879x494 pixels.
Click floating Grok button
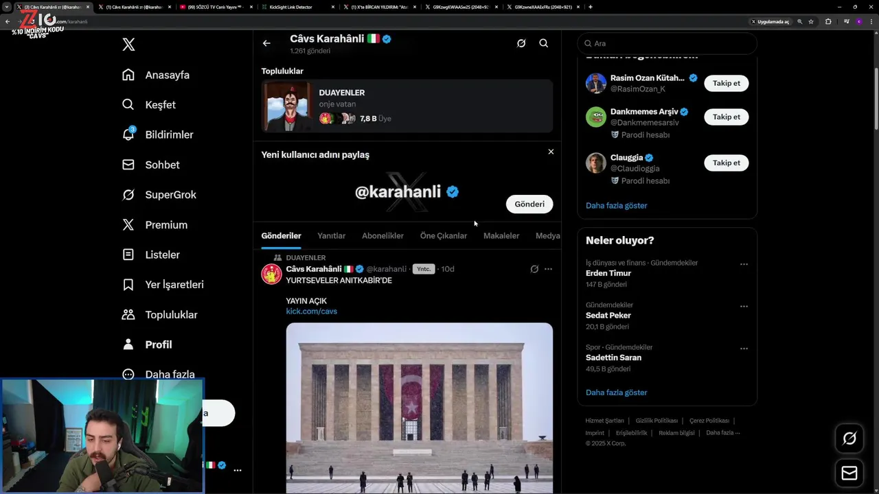849,438
